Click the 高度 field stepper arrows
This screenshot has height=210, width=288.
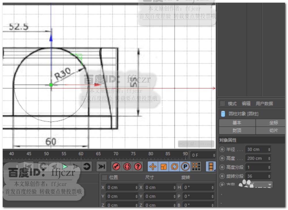269,158
